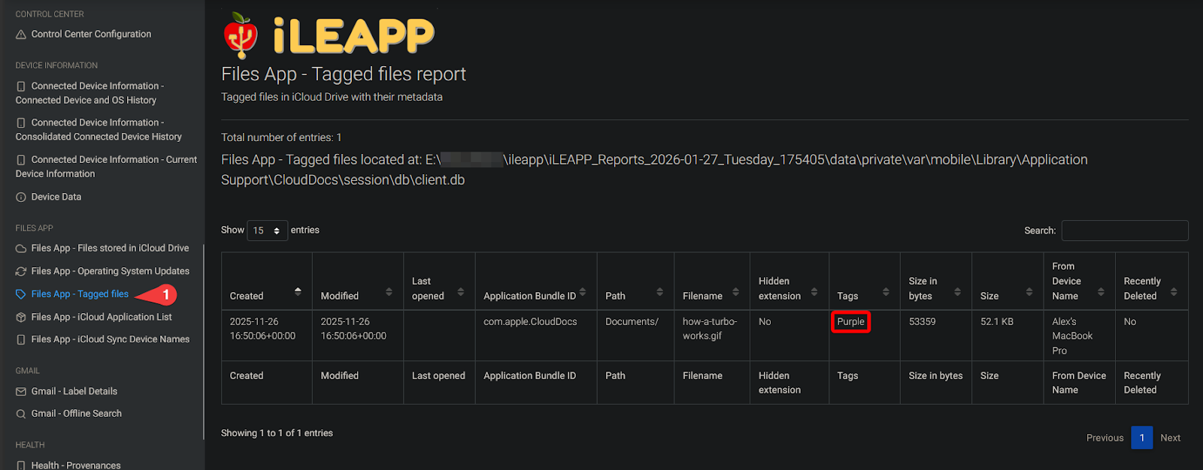Open Health - Provenances report
Image resolution: width=1203 pixels, height=470 pixels.
point(76,465)
